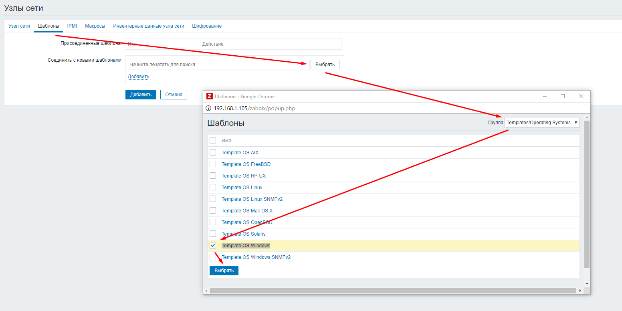Open the Template OS Solaris link
Viewport: 622px width, 311px height.
coord(244,234)
